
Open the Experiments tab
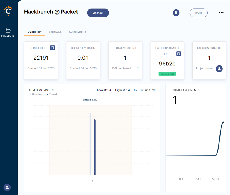77,32
